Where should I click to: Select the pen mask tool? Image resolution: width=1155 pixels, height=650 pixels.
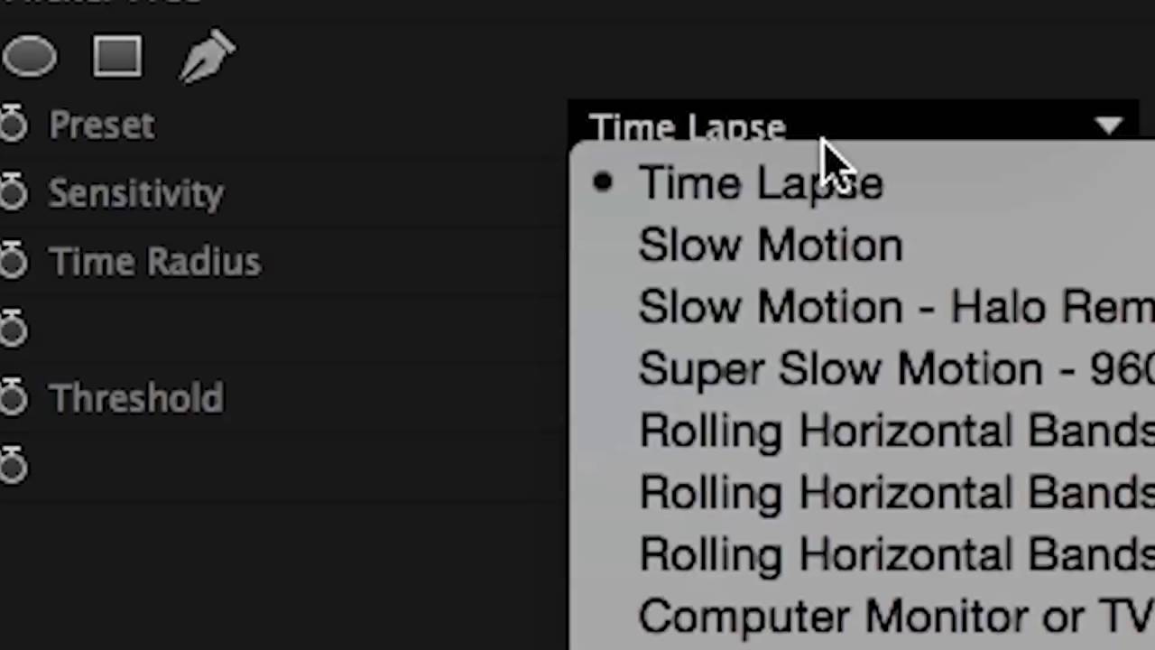tap(208, 57)
